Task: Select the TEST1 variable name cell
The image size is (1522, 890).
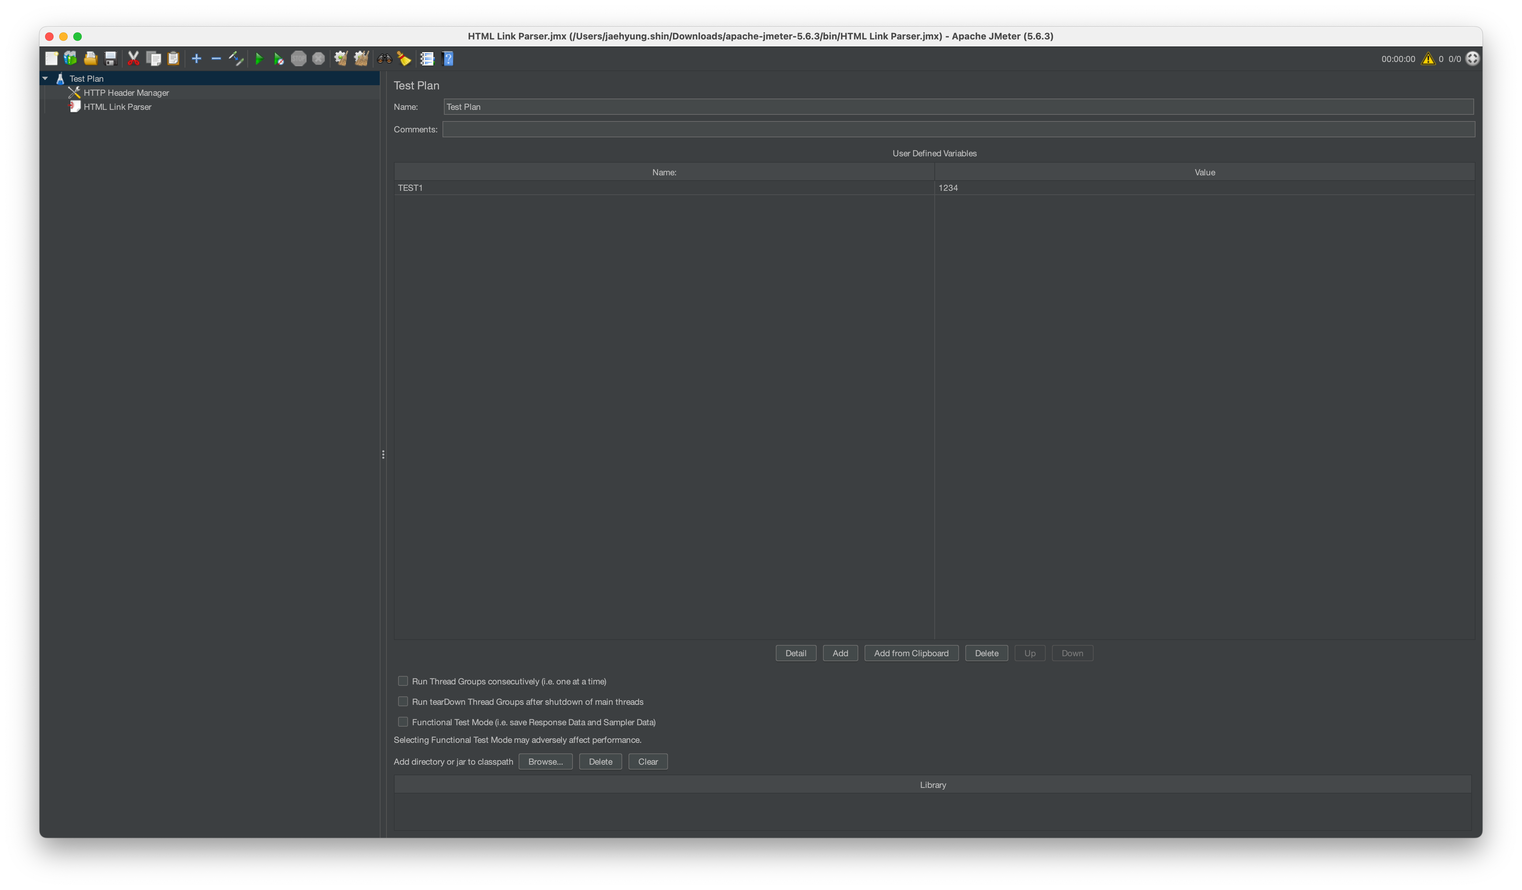Action: tap(664, 188)
